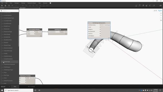
Task: Expand the FamilyInstance library category
Action: (3, 56)
